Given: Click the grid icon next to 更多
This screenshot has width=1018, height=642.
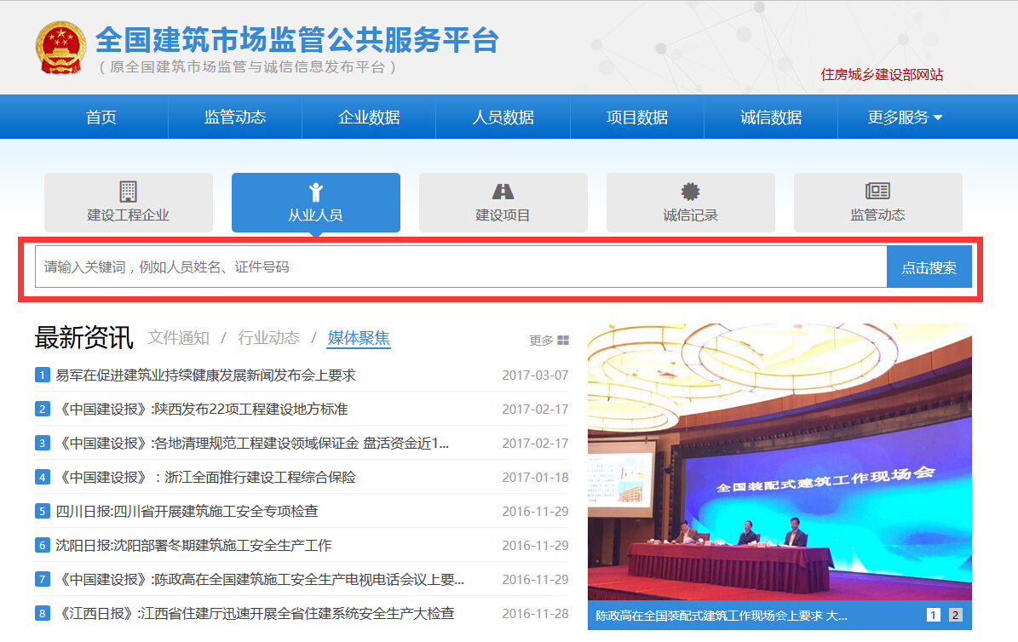Looking at the screenshot, I should [561, 339].
